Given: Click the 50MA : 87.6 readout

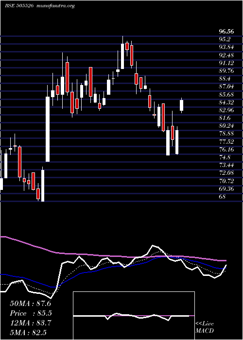Looking at the screenshot, I should pos(30,304).
